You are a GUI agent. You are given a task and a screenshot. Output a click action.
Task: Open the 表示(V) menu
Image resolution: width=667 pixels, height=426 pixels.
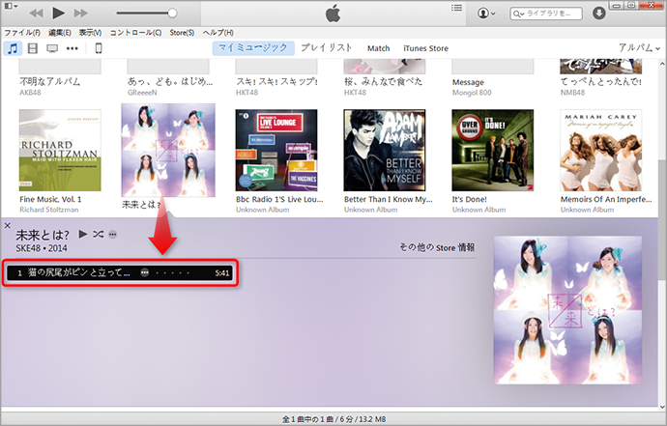click(90, 33)
